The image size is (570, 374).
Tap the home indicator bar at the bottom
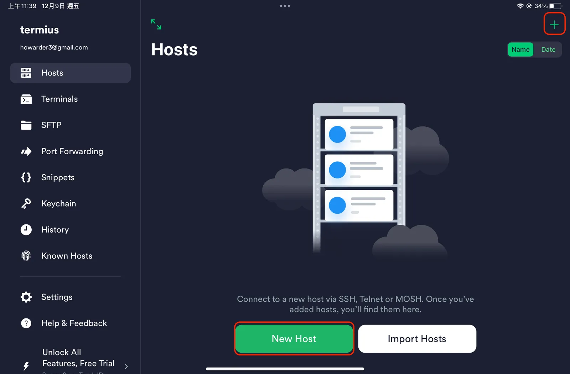click(x=285, y=369)
